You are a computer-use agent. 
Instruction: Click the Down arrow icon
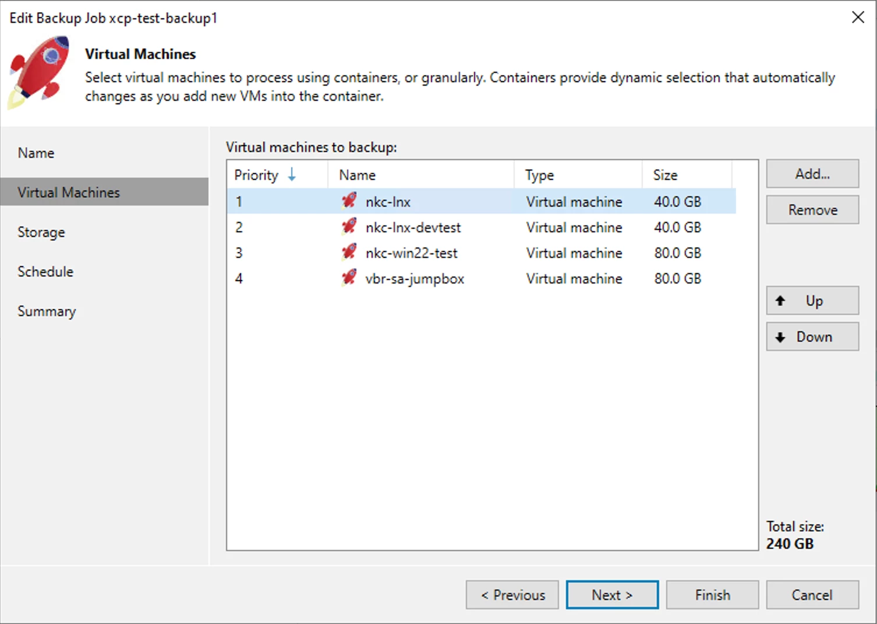tap(780, 337)
